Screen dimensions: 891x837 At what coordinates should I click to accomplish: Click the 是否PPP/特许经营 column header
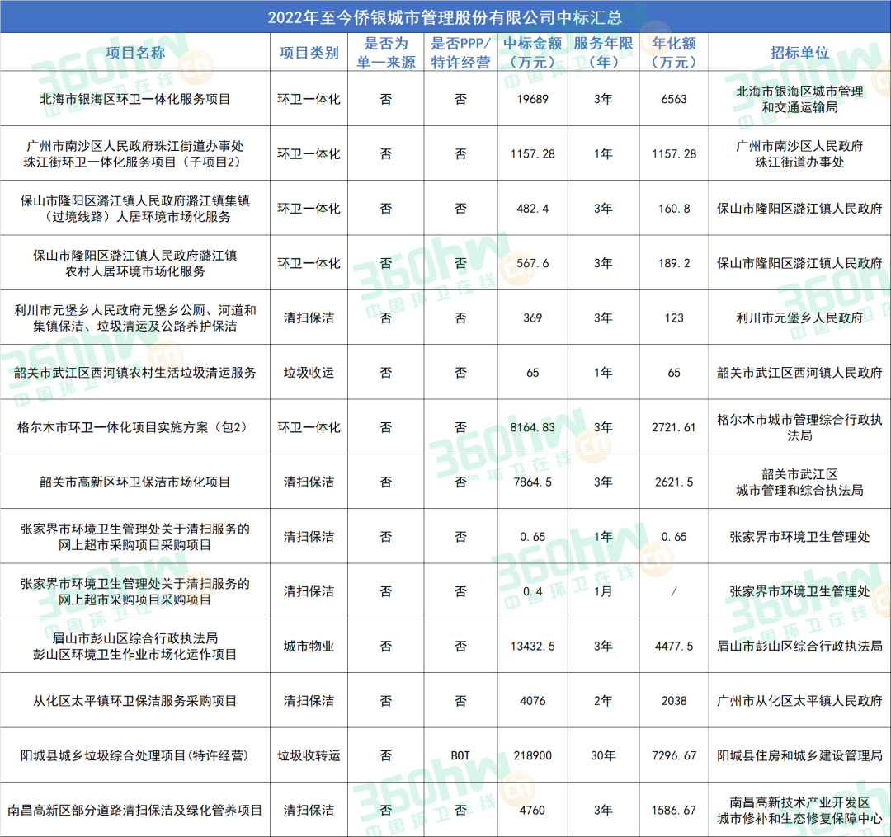(x=461, y=53)
